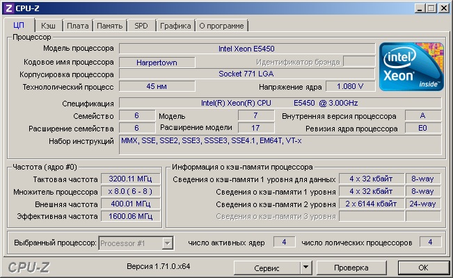This screenshot has width=453, height=278.
Task: Click the active cores count field
Action: [x=285, y=242]
